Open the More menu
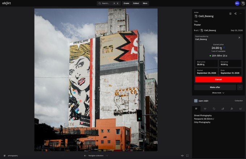The image size is (246, 159). point(145,3)
